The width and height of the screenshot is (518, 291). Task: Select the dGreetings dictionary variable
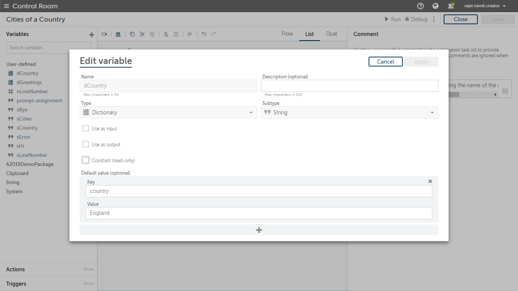tap(29, 82)
